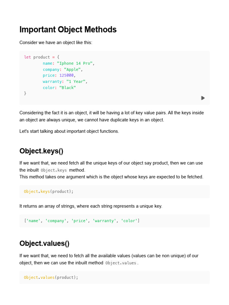Click the "Apple" company value in code

click(x=70, y=69)
